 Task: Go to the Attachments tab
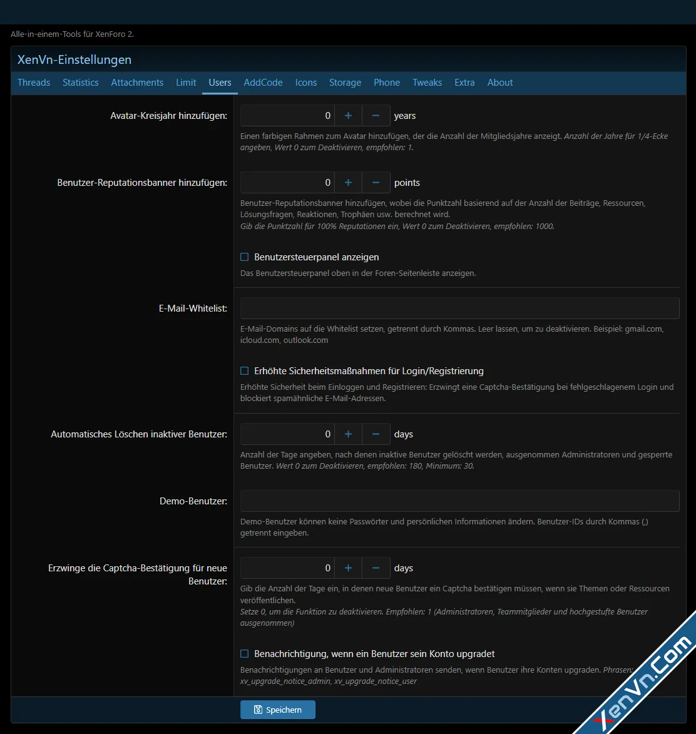tap(137, 83)
